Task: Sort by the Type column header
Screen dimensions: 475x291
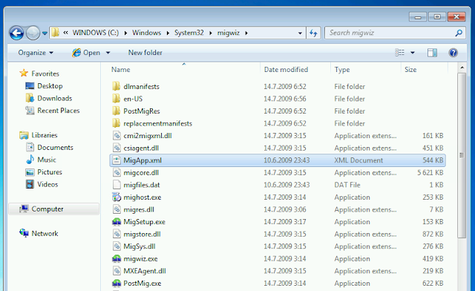Action: click(342, 70)
